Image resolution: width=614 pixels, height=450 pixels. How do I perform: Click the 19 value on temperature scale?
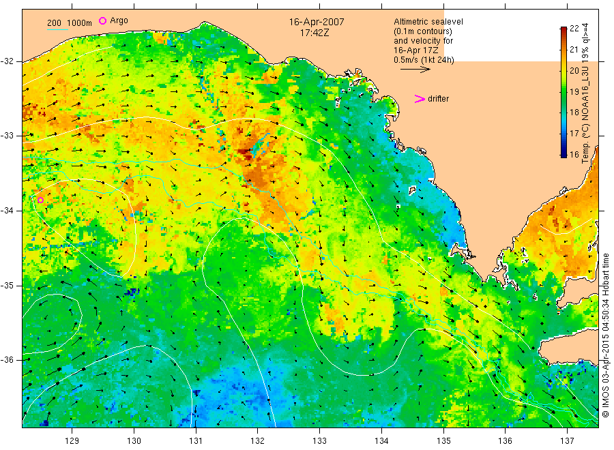click(x=574, y=92)
